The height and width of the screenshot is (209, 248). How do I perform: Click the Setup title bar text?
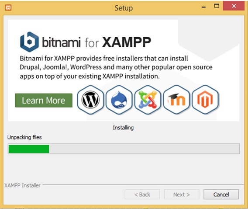[x=124, y=8]
